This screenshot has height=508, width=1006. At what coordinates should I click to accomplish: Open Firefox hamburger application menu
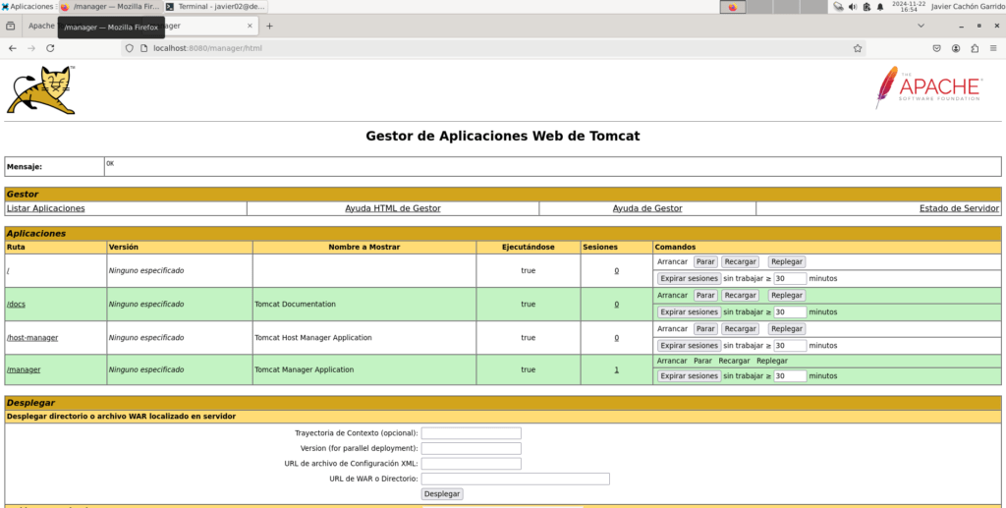[x=994, y=48]
